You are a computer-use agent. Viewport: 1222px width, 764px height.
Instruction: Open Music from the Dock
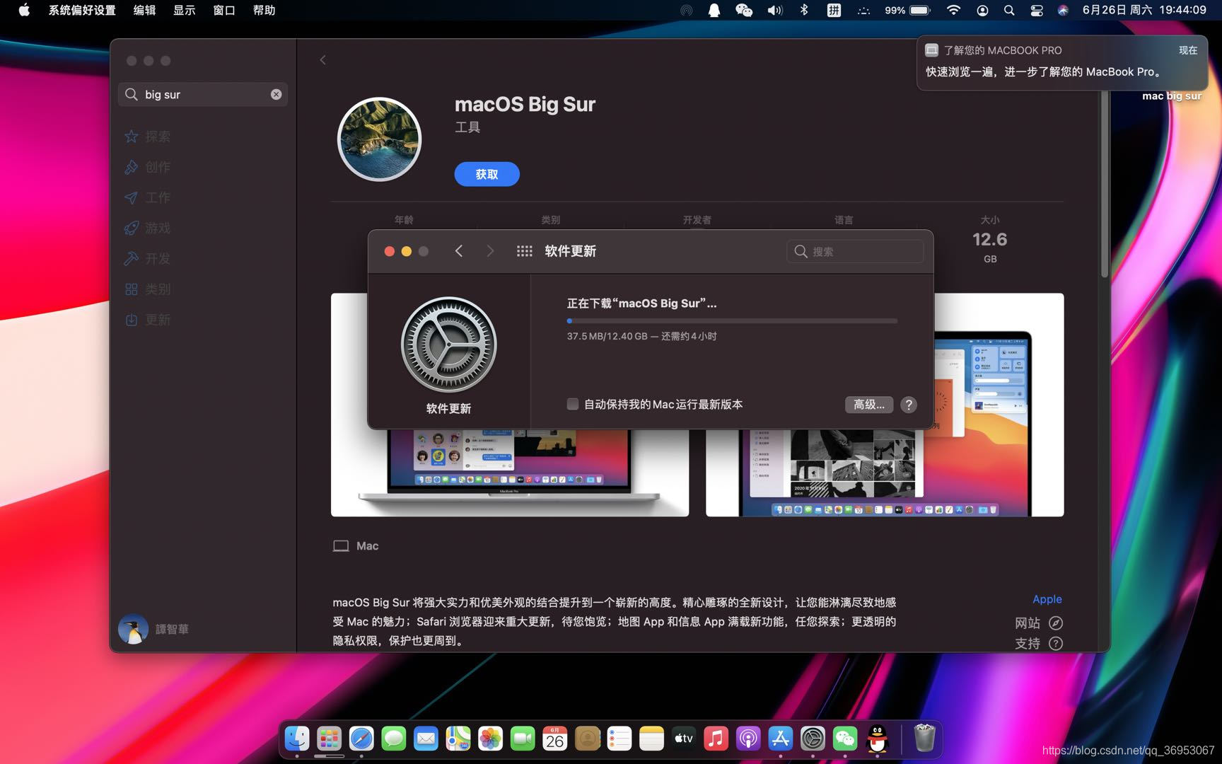[716, 739]
